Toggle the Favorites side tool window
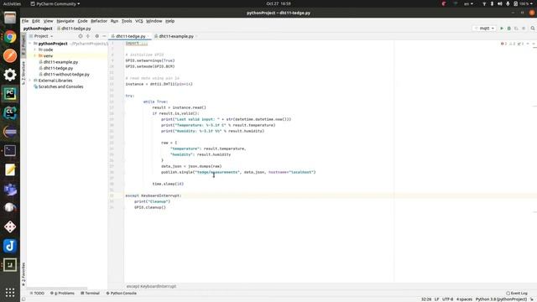Screen dimensions: 537x302 [x=23, y=274]
